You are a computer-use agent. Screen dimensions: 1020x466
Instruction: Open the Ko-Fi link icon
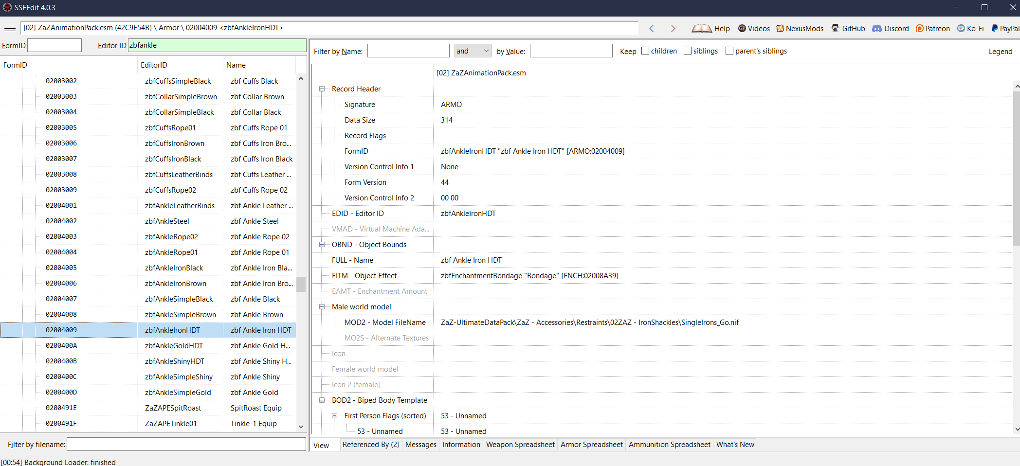pos(961,28)
